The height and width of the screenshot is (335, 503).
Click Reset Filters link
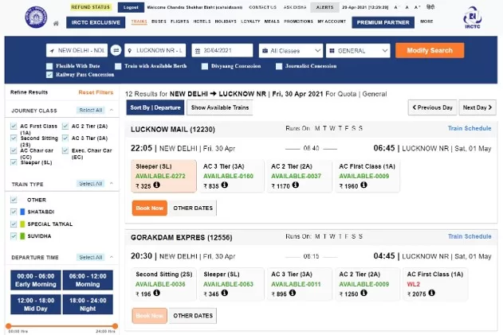click(96, 92)
